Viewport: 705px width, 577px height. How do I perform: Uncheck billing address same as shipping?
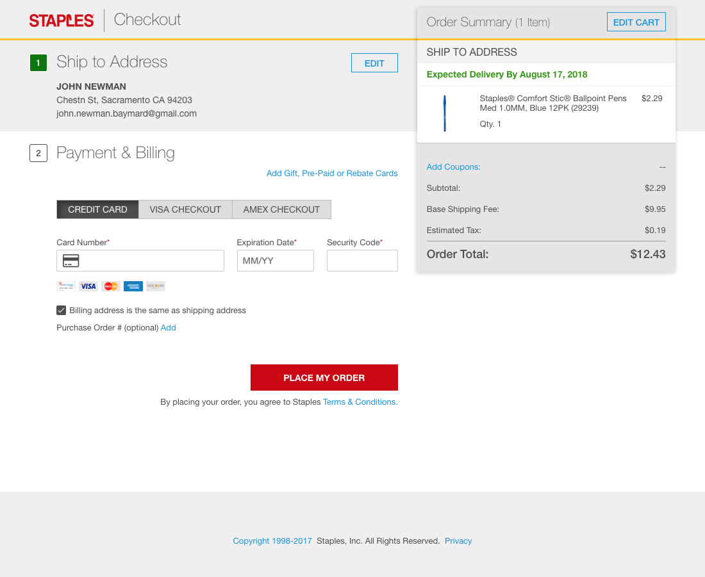tap(61, 310)
